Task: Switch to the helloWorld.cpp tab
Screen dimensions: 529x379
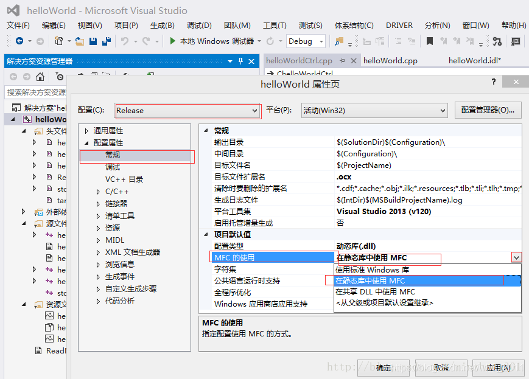Action: pyautogui.click(x=390, y=61)
